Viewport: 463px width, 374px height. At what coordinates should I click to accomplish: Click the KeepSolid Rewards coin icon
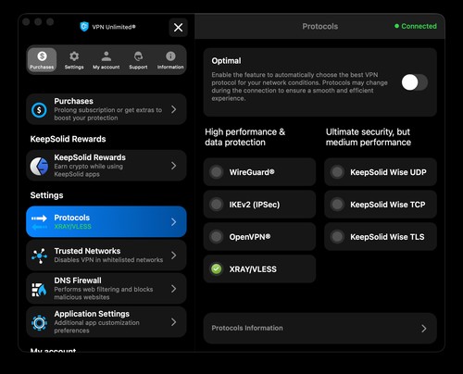pyautogui.click(x=39, y=166)
